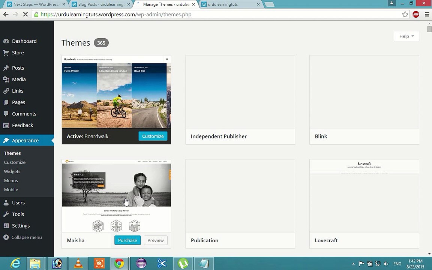Stop page loading with X button

click(x=25, y=14)
